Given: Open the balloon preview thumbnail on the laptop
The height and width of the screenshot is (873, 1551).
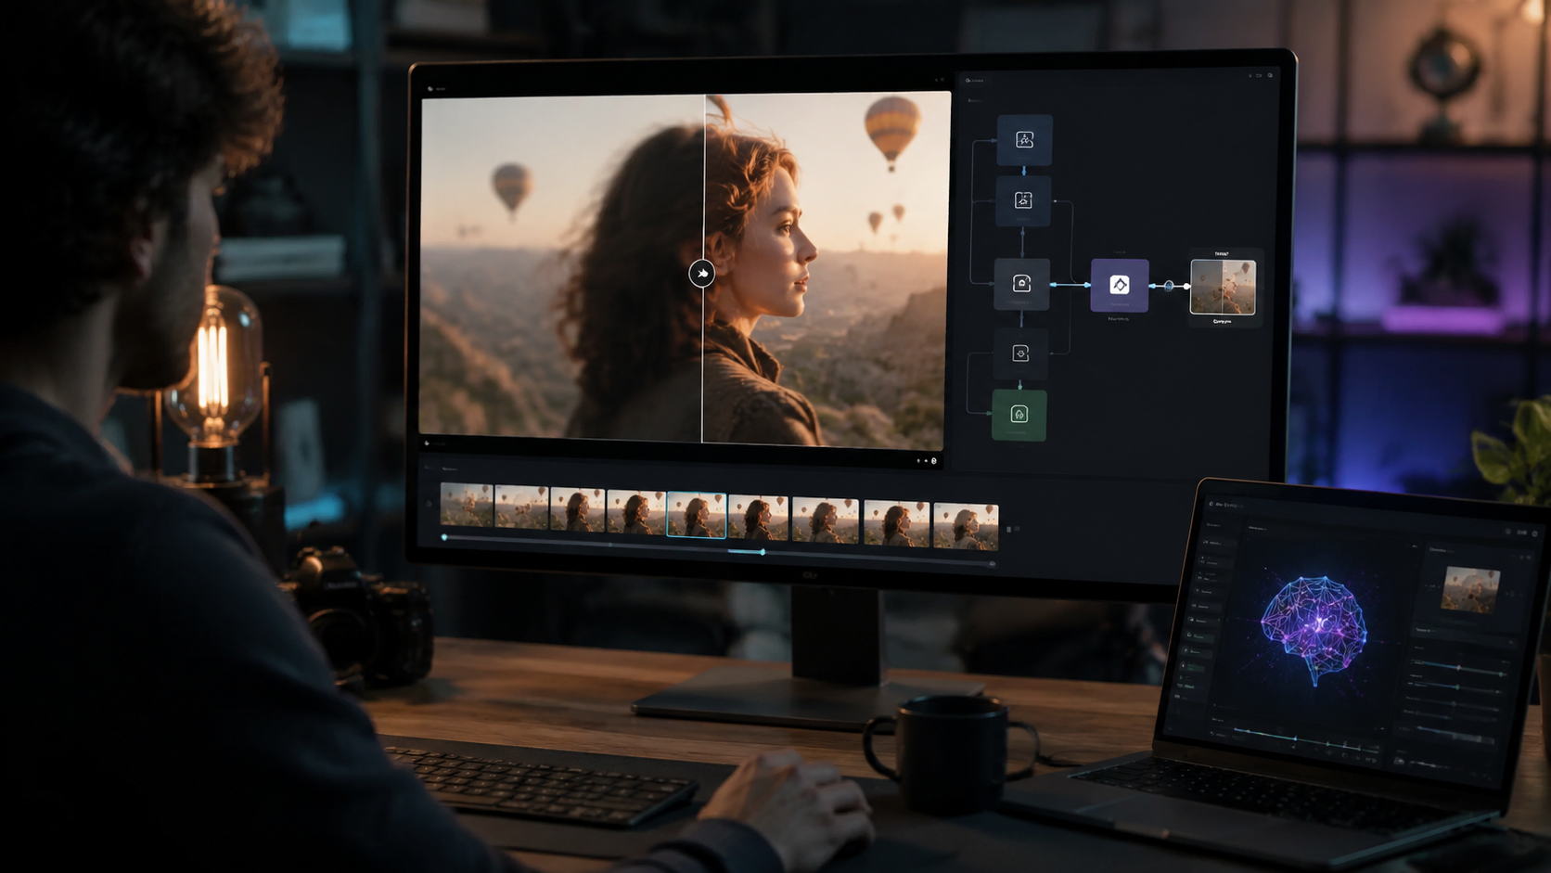Looking at the screenshot, I should click(x=1470, y=590).
